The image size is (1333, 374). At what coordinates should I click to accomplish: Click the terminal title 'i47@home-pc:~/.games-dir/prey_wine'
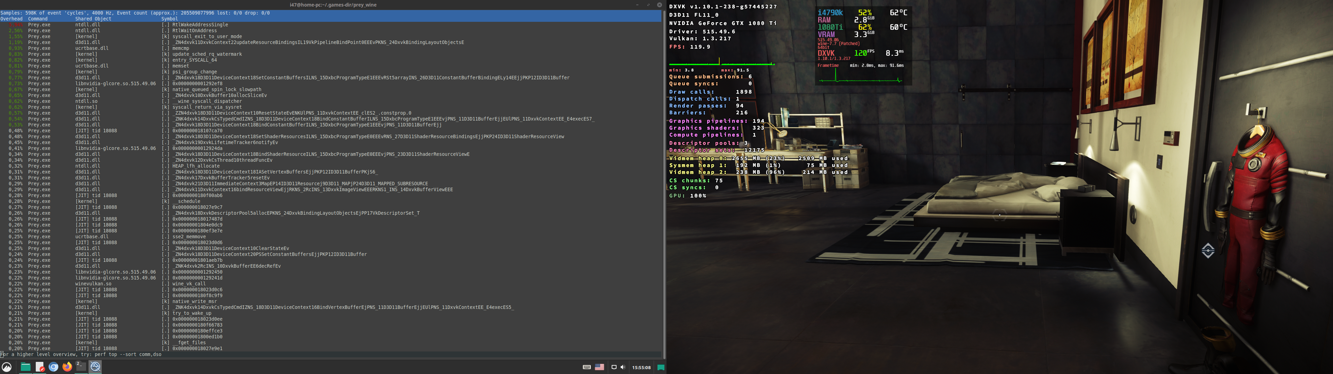[x=333, y=5]
